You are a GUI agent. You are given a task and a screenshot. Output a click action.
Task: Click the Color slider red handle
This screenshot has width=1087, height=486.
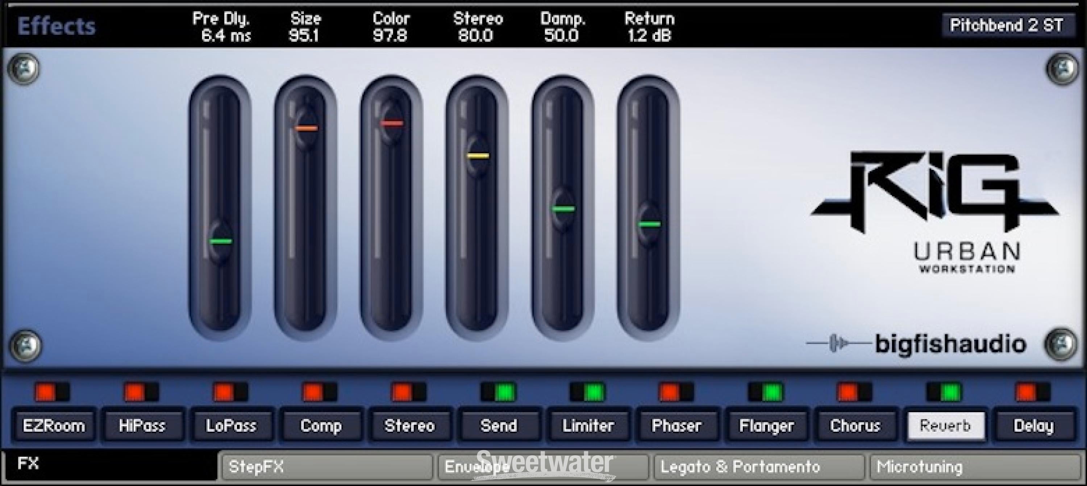(x=392, y=123)
